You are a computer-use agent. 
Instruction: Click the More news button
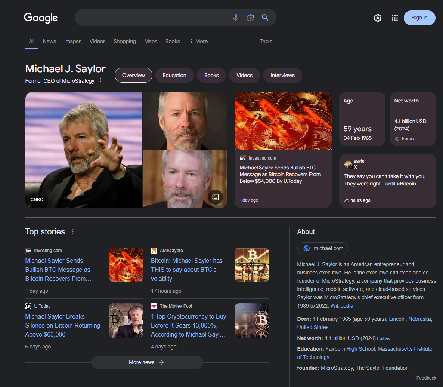[147, 362]
